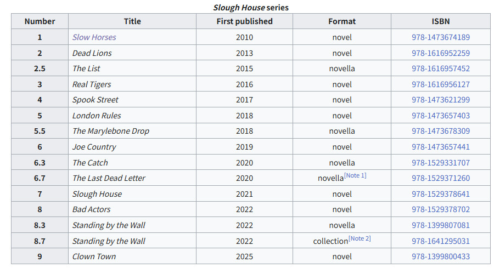Open ISBN 978-1399800433 for Clown Town
Screen dimensions: 494x268
(440, 256)
